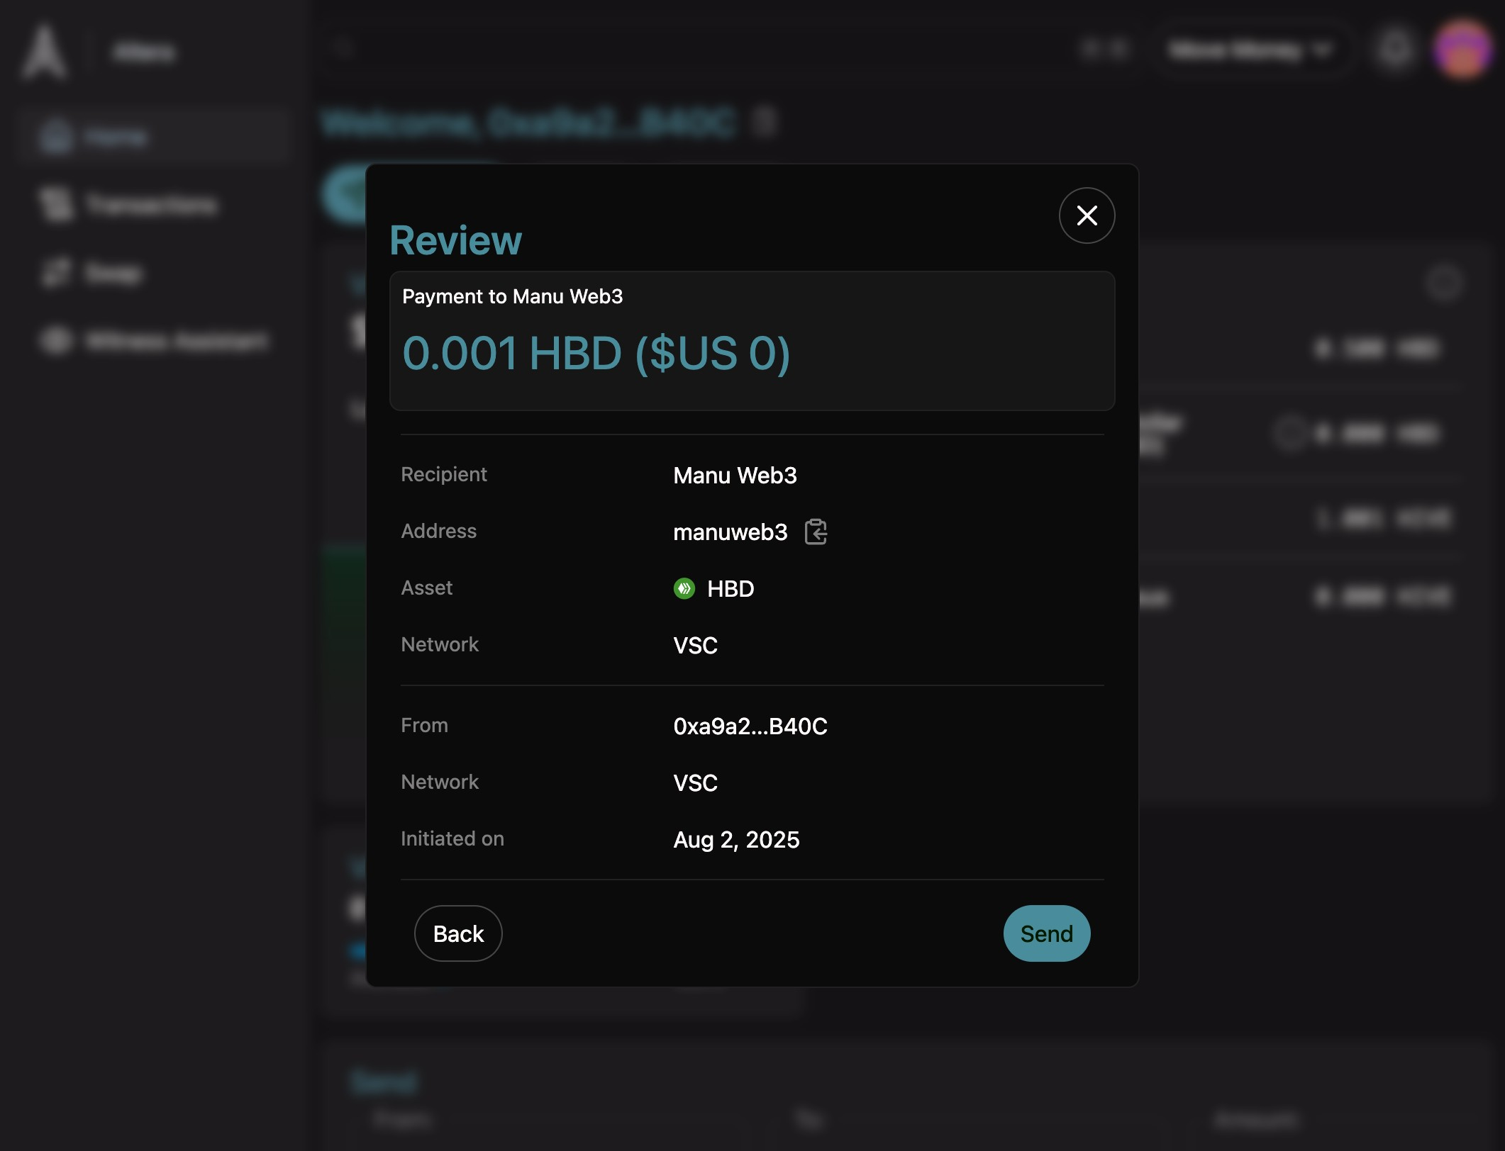The image size is (1505, 1151).
Task: Click the HBD asset label
Action: (731, 588)
